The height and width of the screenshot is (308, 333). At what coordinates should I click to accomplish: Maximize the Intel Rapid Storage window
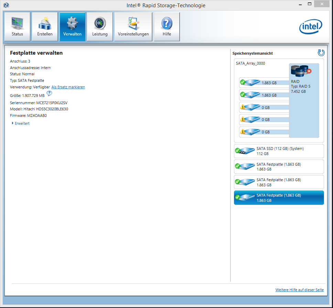[x=309, y=4]
